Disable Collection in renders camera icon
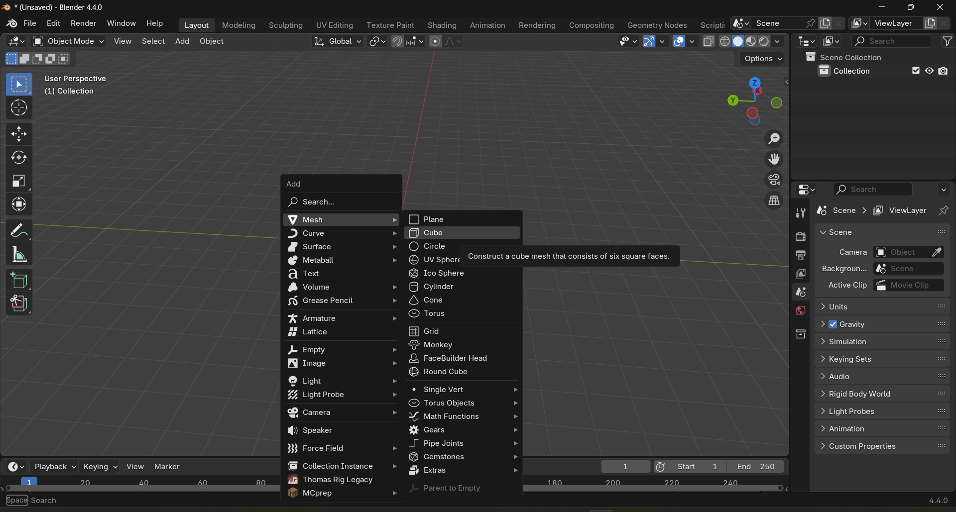Viewport: 956px width, 512px height. coord(943,71)
